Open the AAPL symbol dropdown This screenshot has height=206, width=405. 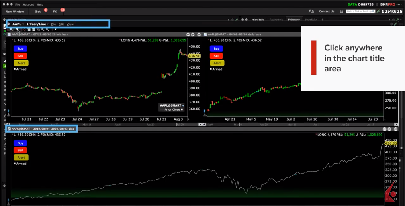18,24
